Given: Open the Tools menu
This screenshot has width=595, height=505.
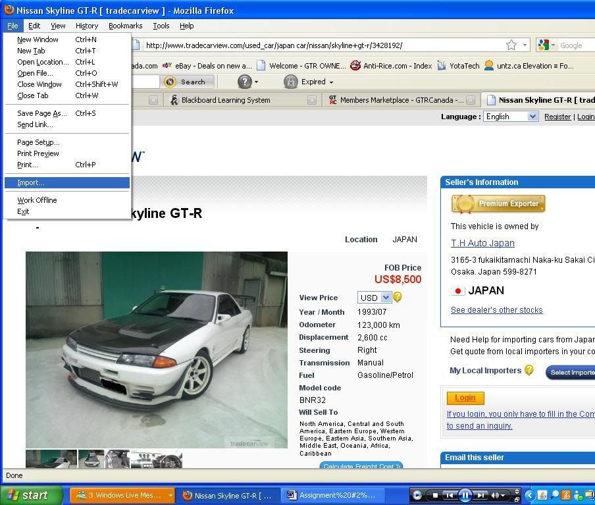Looking at the screenshot, I should click(161, 26).
